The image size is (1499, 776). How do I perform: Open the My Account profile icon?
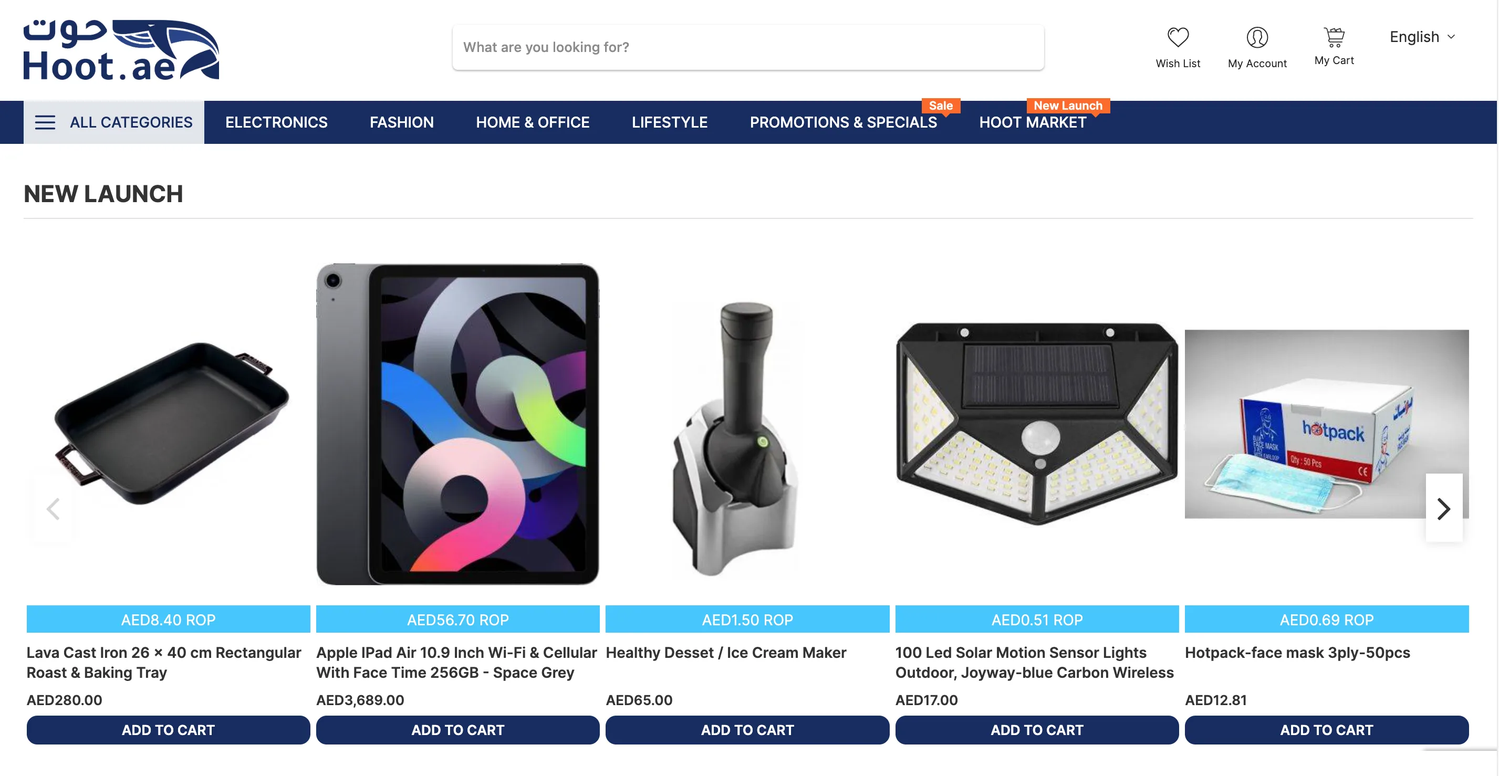(1257, 37)
